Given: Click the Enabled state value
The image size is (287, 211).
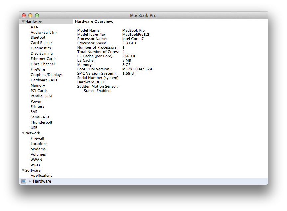Looking at the screenshot, I should [103, 91].
